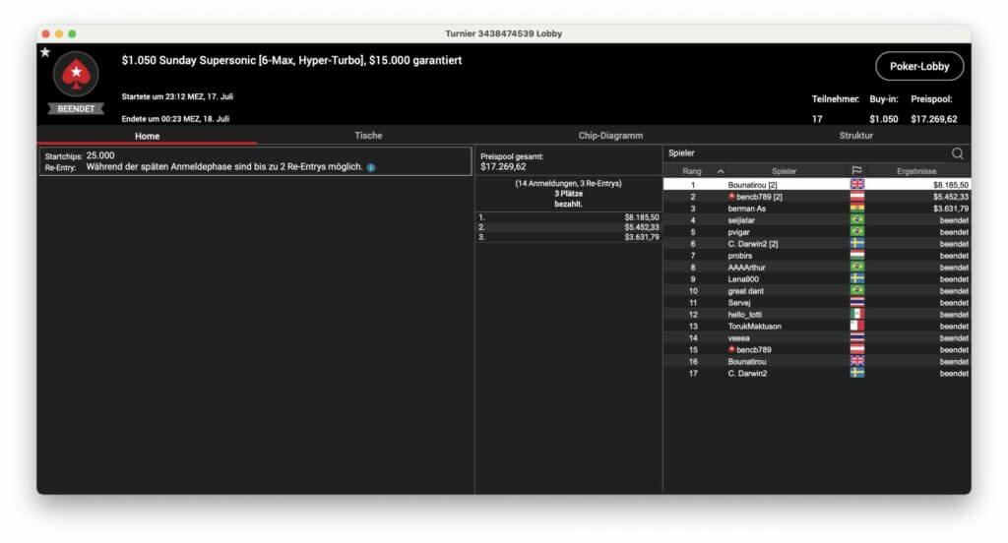Viewport: 1008px width, 543px height.
Task: Select player hello_totti
Action: (744, 314)
